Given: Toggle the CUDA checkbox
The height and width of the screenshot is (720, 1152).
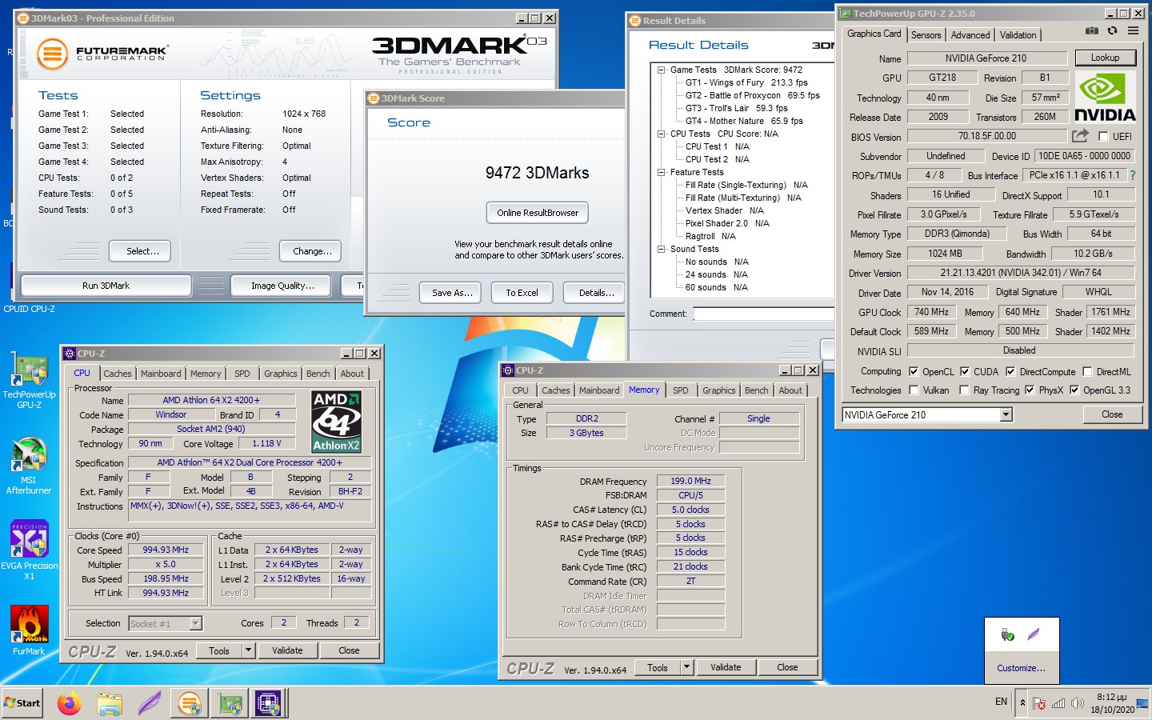Looking at the screenshot, I should [965, 371].
